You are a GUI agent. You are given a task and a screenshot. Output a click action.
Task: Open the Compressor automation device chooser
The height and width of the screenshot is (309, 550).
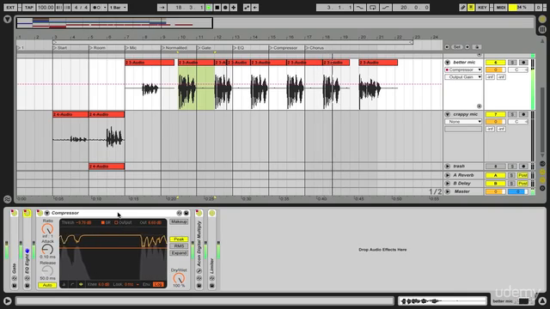(x=463, y=70)
